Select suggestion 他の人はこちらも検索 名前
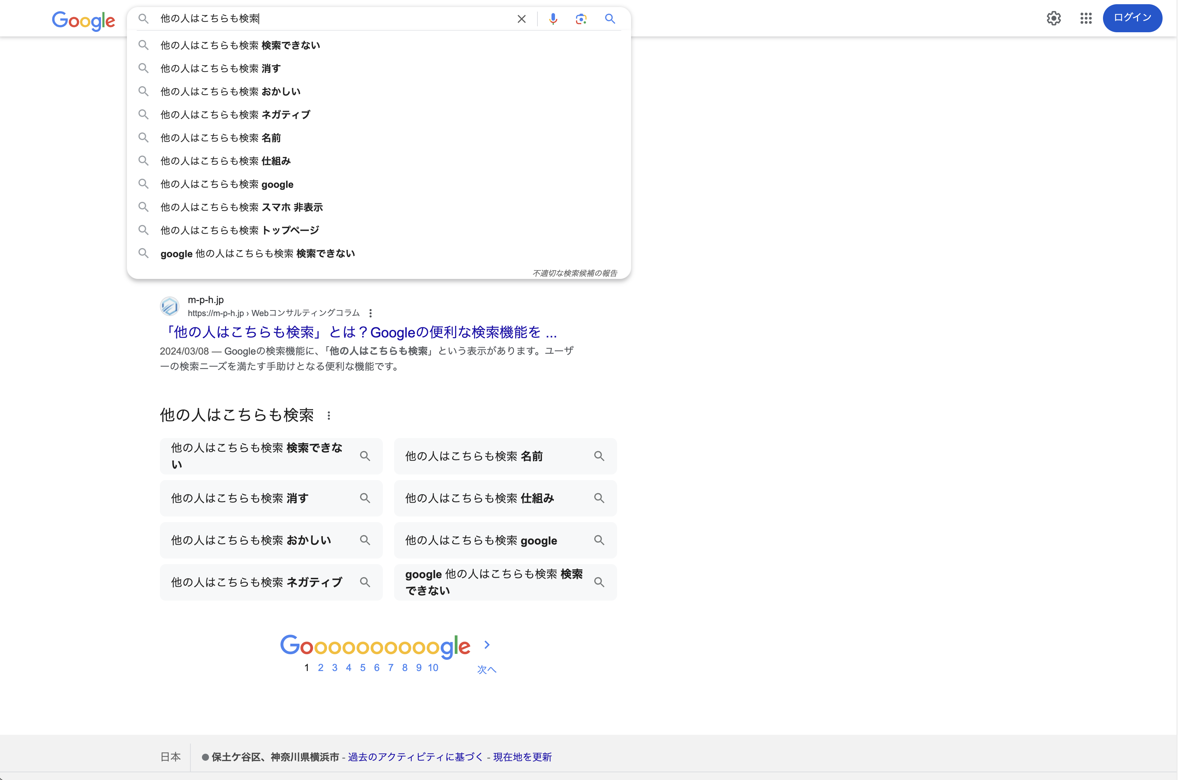 (x=379, y=138)
